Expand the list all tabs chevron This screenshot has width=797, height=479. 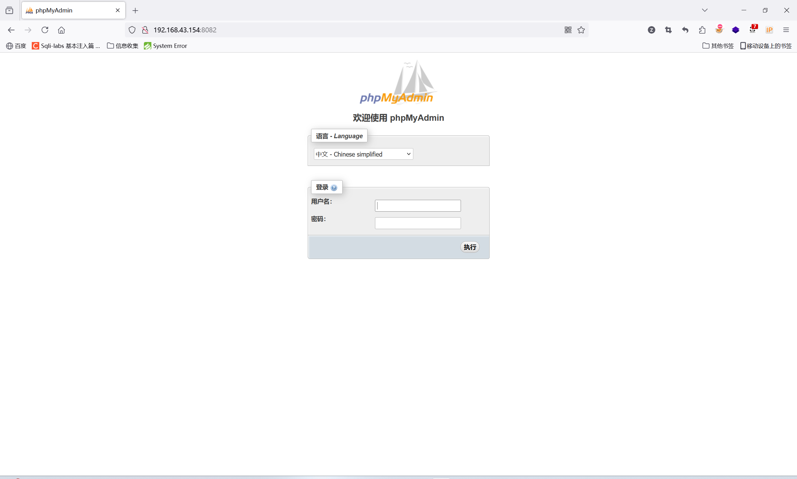pos(704,10)
